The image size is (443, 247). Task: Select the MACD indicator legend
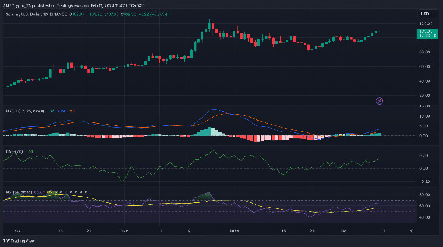pos(25,111)
